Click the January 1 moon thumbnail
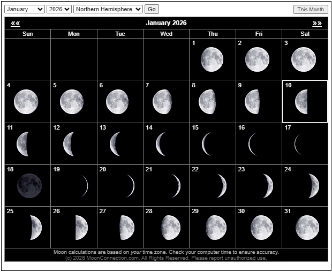Image resolution: width=332 pixels, height=272 pixels. 212,59
